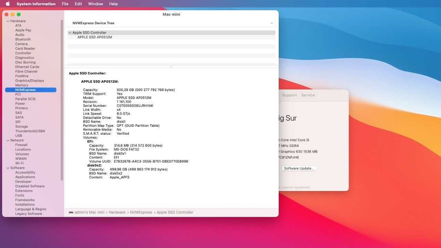Select Graphics/Displays in the sidebar
The image size is (441, 248).
[x=30, y=81]
